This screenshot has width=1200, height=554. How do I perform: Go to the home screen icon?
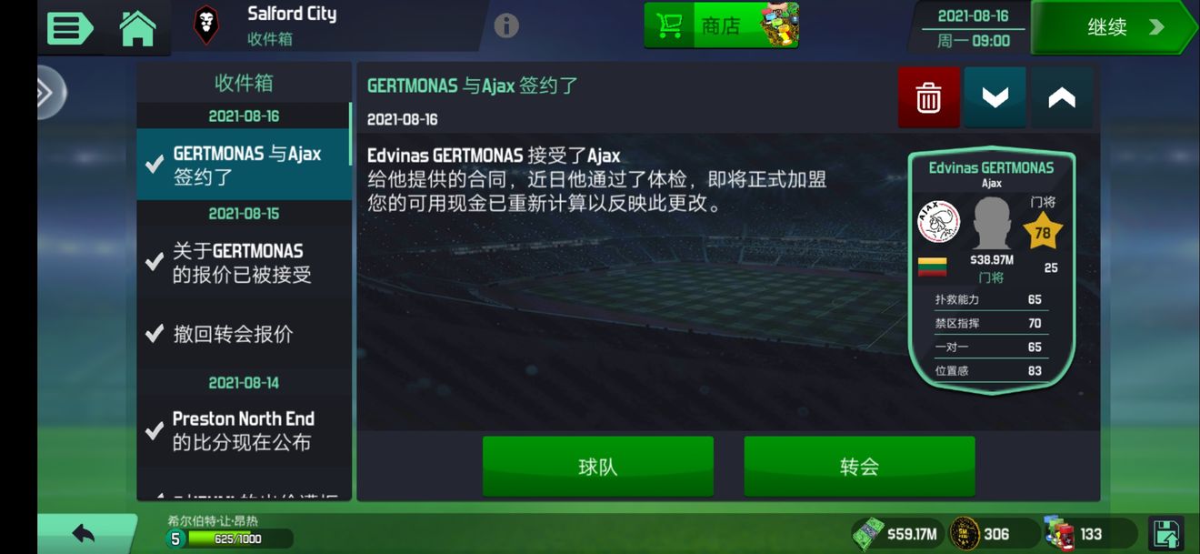138,28
